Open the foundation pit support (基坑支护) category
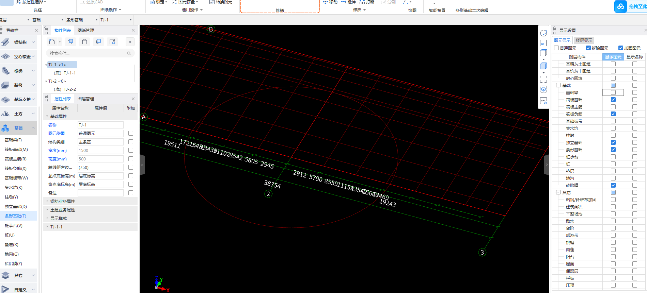647x293 pixels. (x=18, y=100)
